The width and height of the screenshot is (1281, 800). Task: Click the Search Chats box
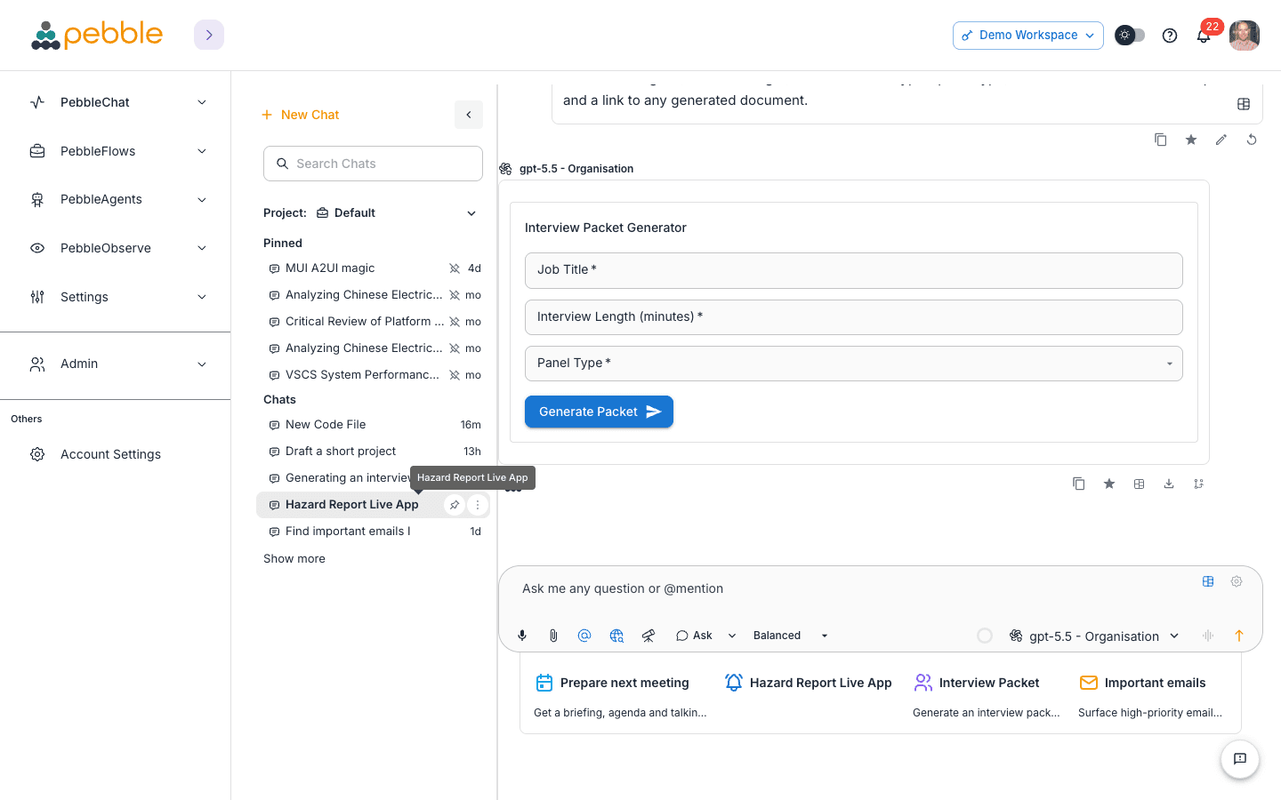click(373, 164)
